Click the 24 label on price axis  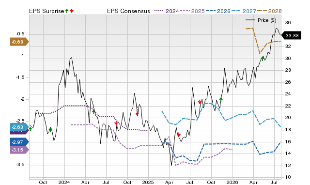point(288,94)
